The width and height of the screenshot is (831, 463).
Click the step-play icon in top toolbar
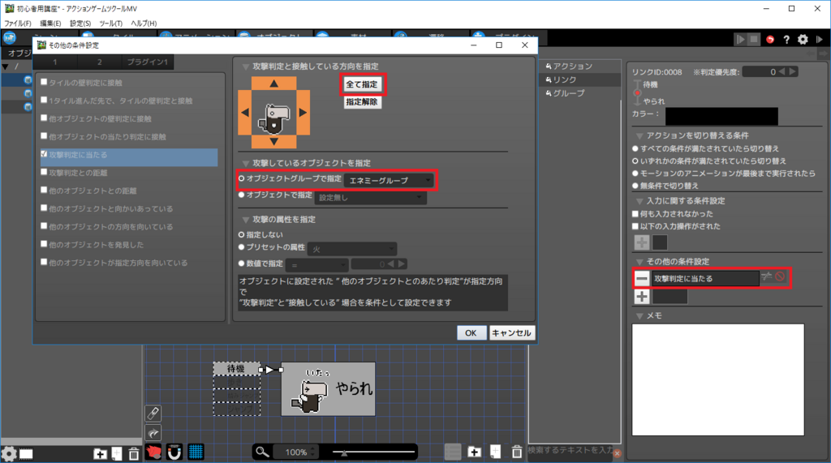(x=740, y=39)
